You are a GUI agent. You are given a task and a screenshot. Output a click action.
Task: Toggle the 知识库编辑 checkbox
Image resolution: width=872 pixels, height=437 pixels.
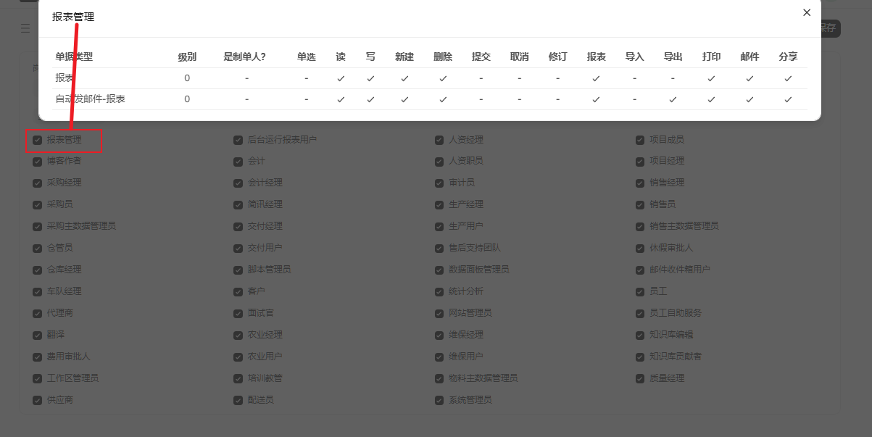pos(640,335)
